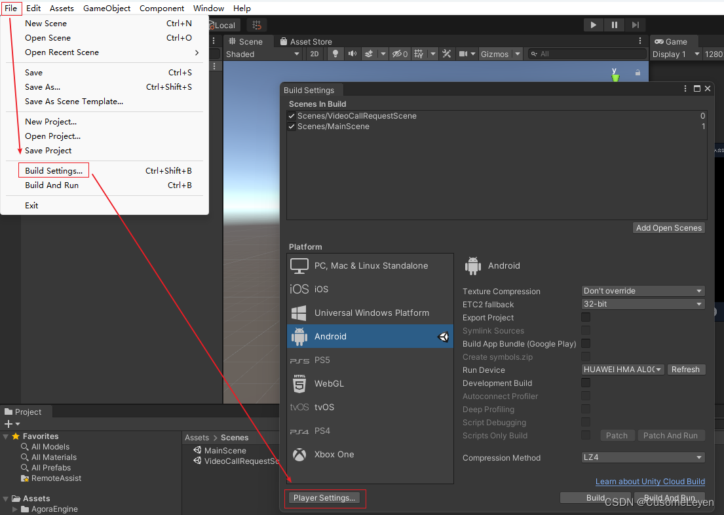Viewport: 724px width, 515px height.
Task: Select the iOS platform
Action: 370,289
